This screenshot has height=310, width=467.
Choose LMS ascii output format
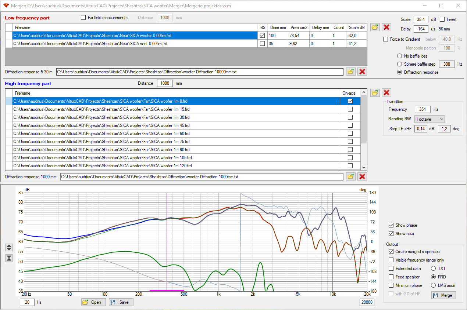point(433,285)
